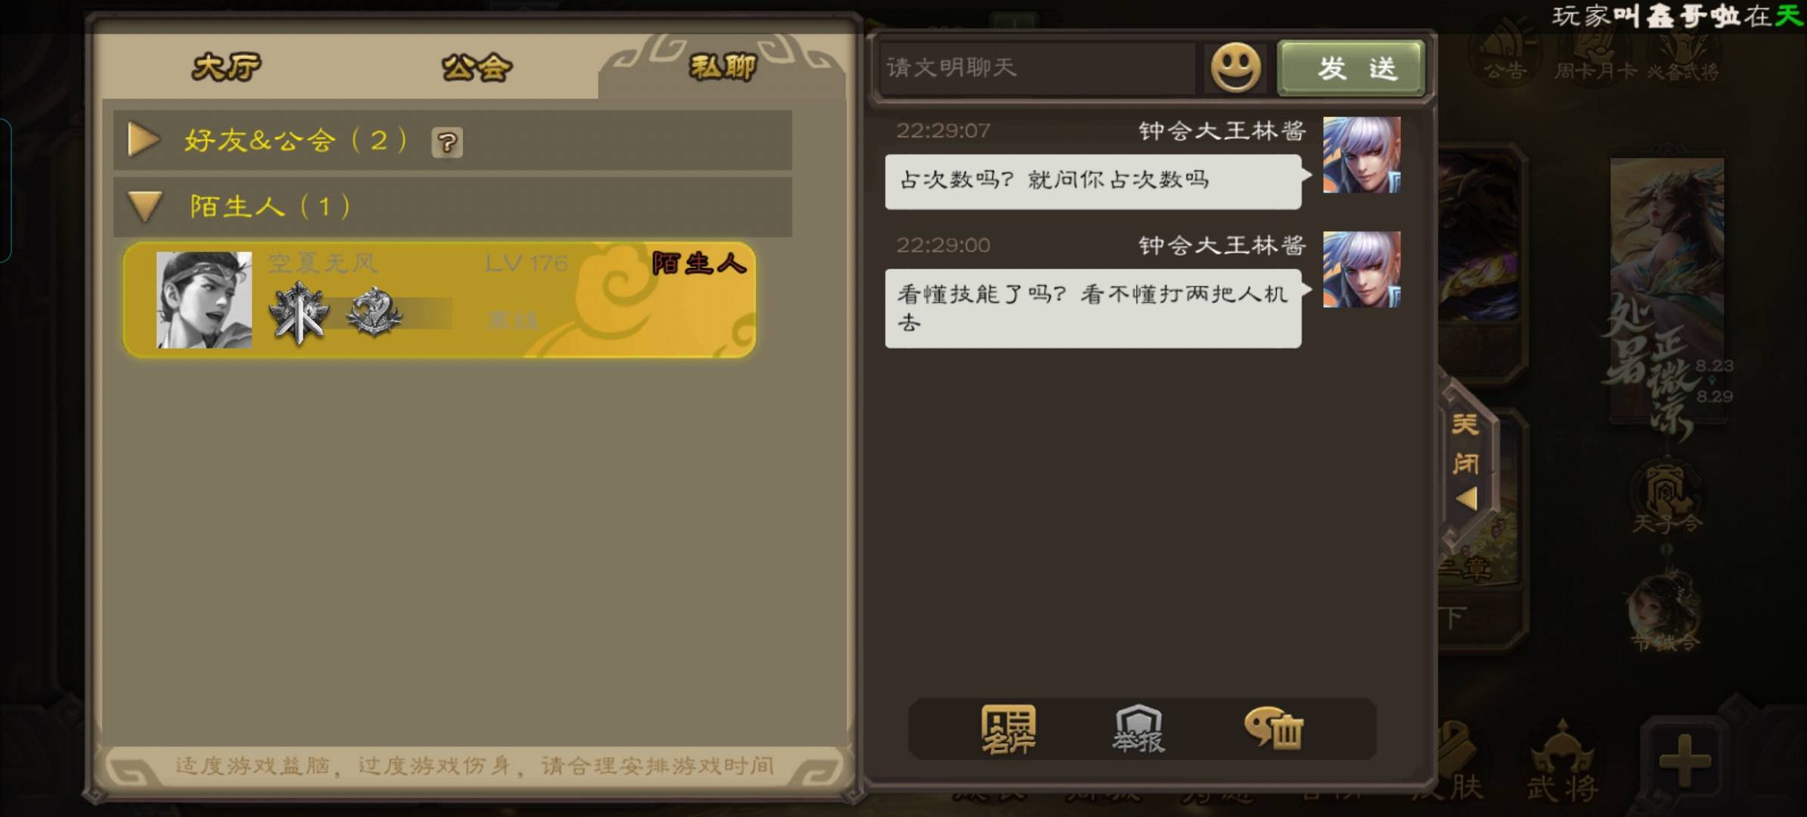
Task: Tap 钟会大王林酱's avatar on the top message
Action: [x=1361, y=155]
